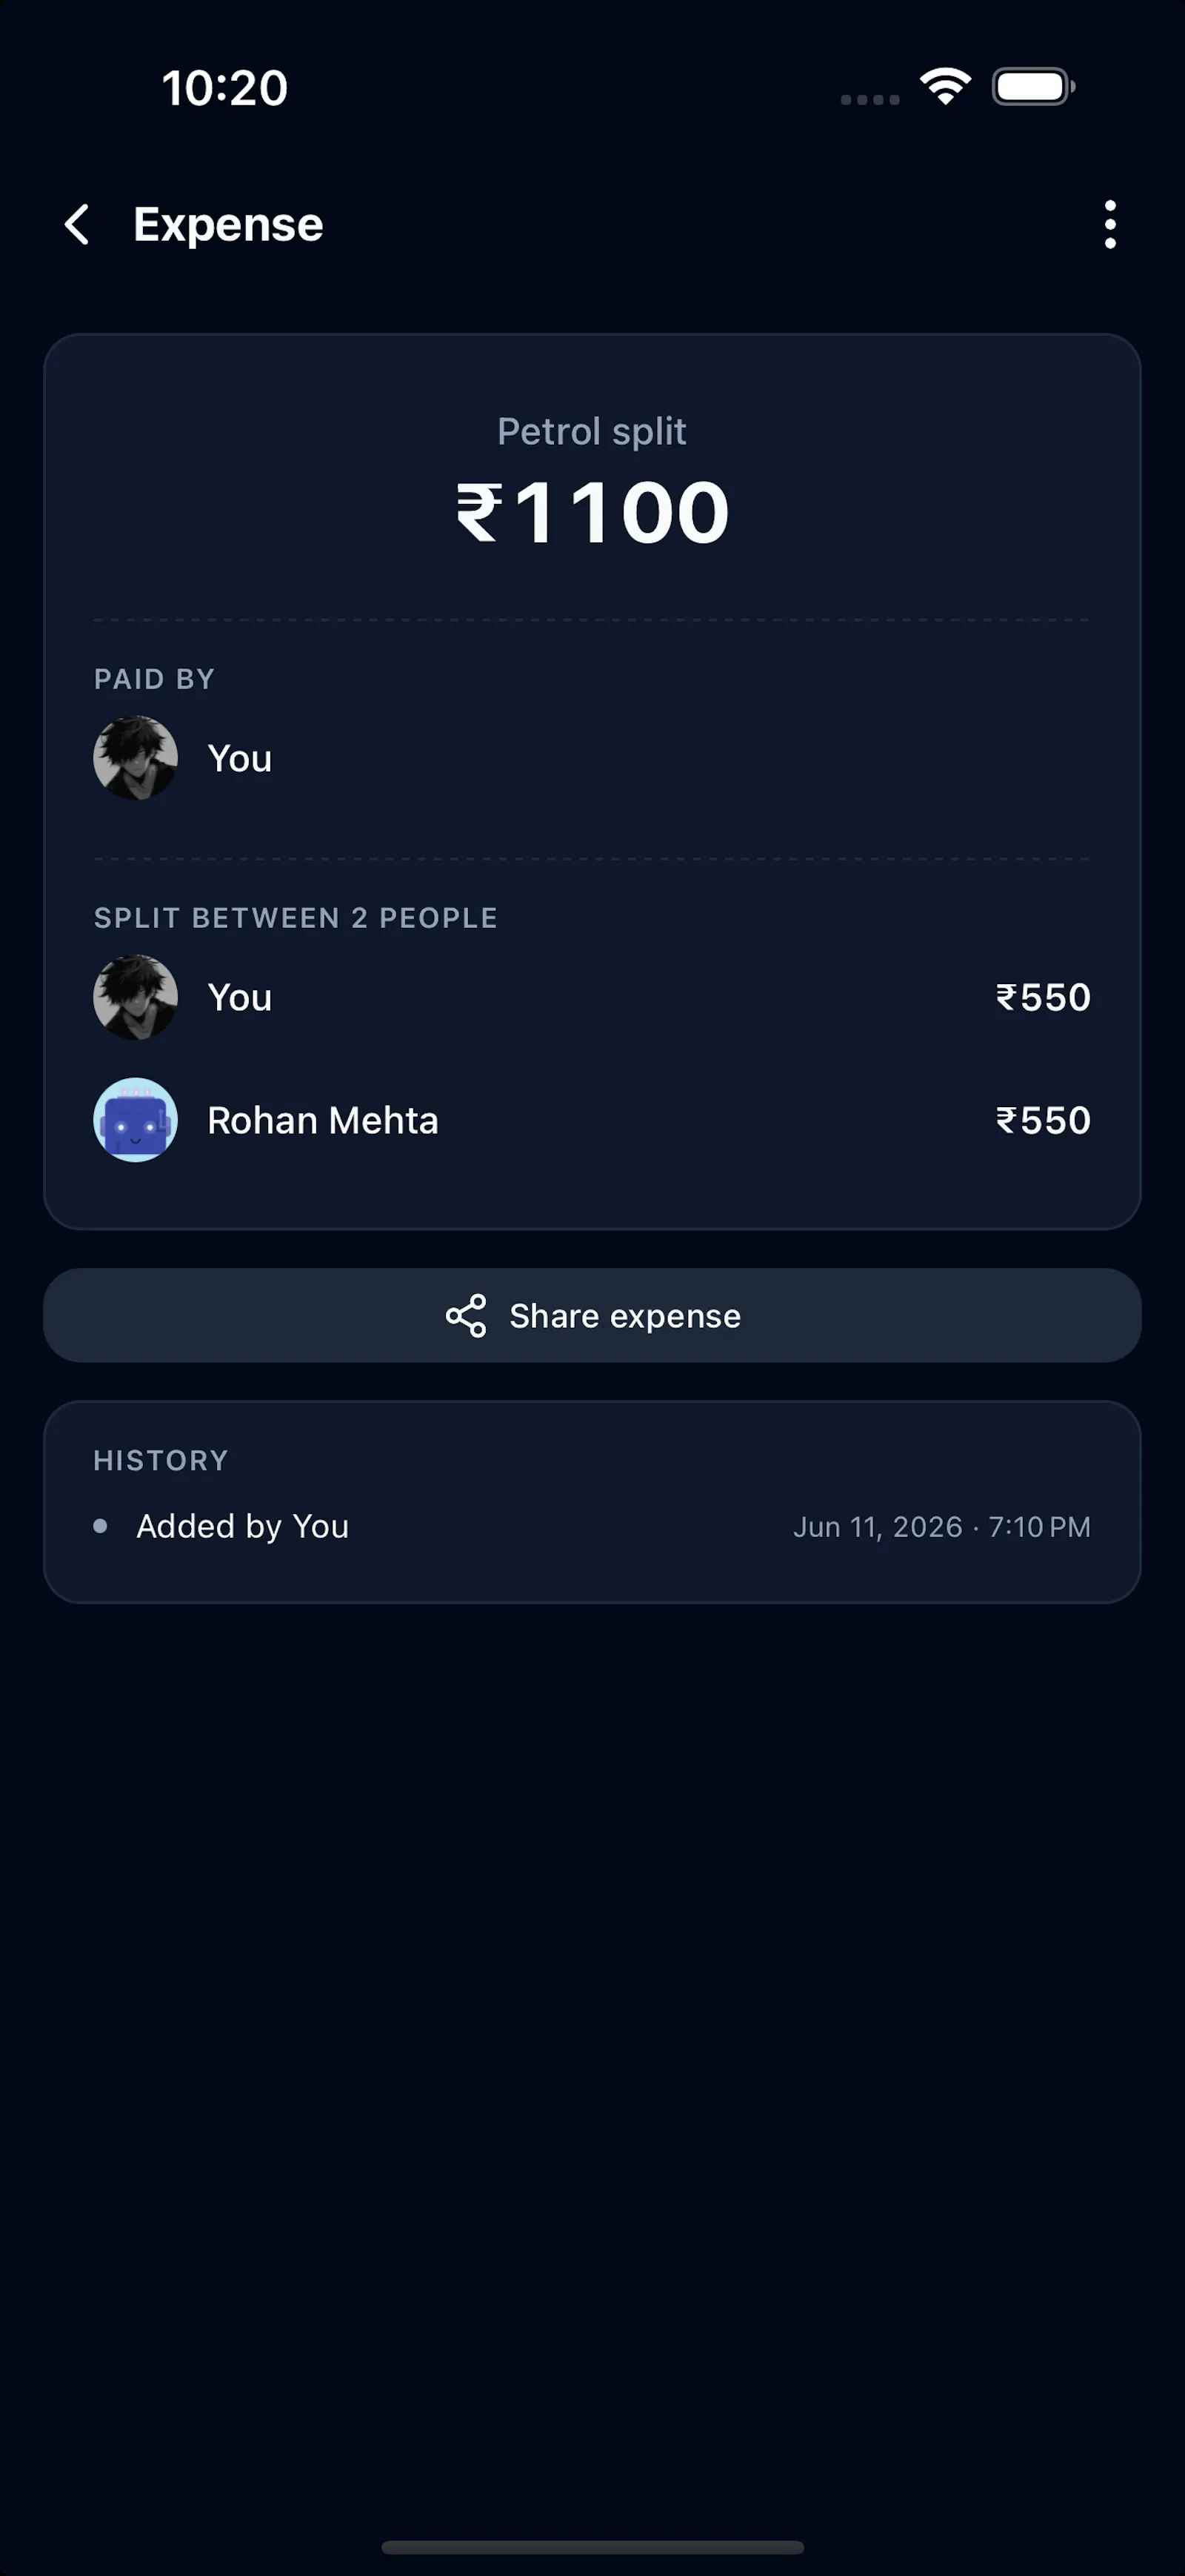The image size is (1185, 2576).
Task: Tap the Paid By avatar for You
Action: tap(136, 758)
